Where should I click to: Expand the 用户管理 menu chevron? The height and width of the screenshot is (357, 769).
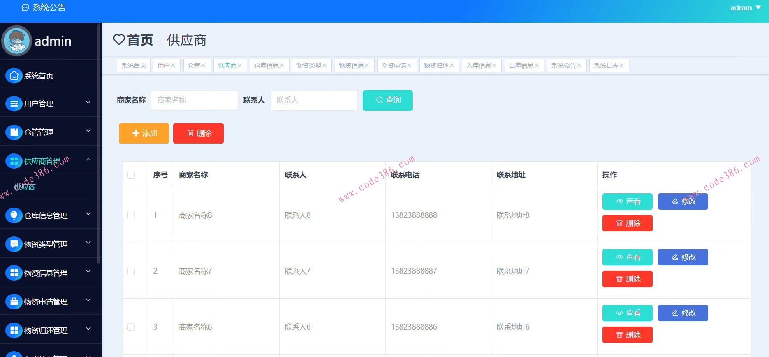click(x=88, y=102)
